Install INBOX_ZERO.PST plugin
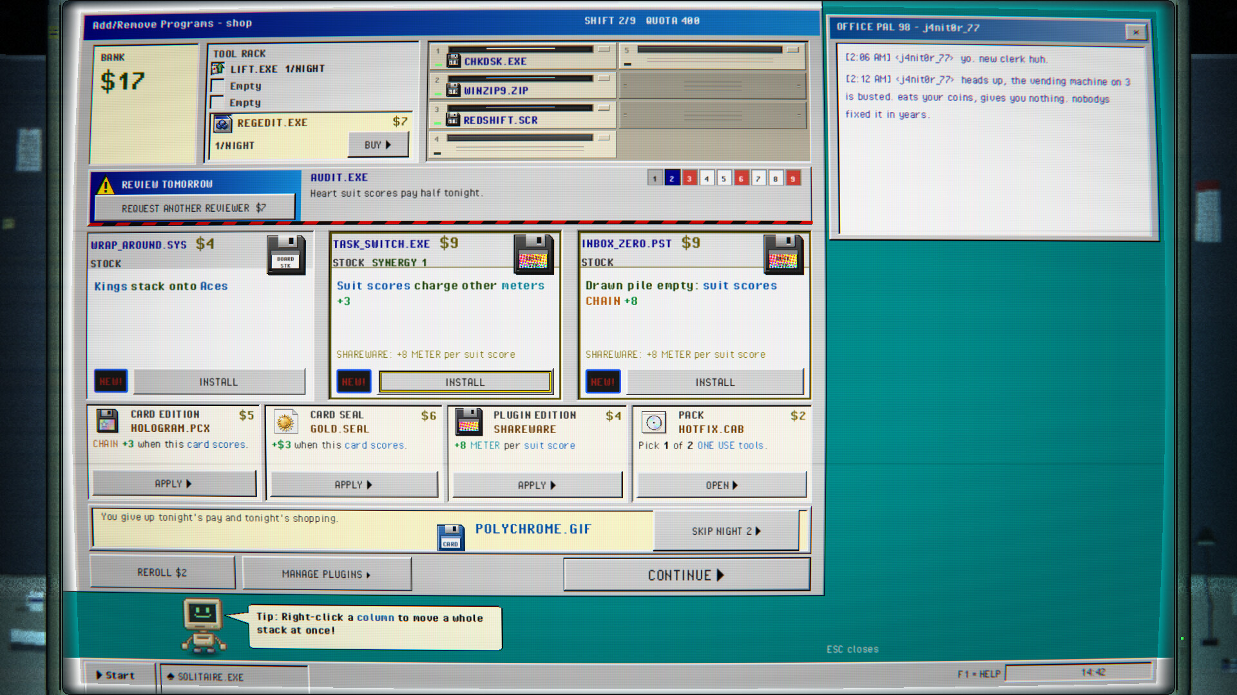 [x=715, y=382]
